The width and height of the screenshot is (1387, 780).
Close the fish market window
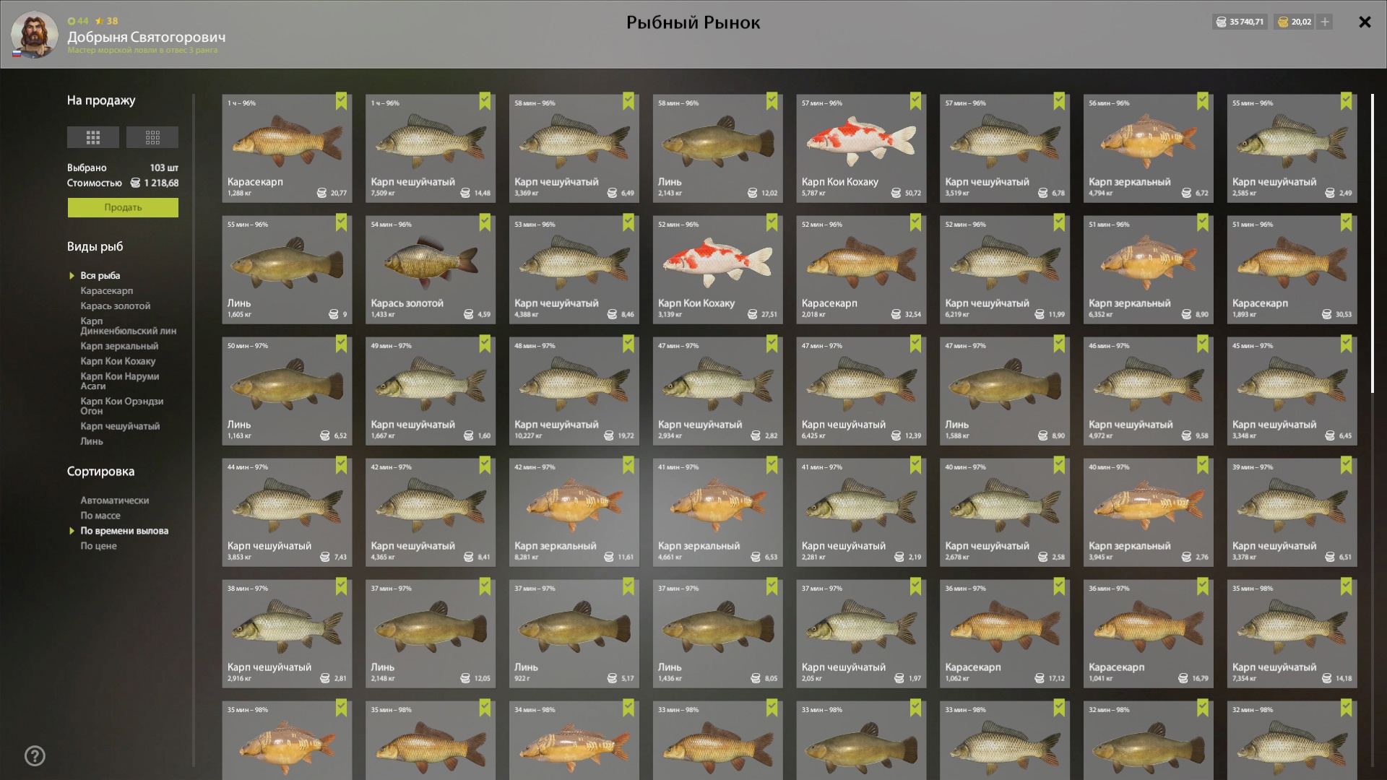[x=1365, y=22]
